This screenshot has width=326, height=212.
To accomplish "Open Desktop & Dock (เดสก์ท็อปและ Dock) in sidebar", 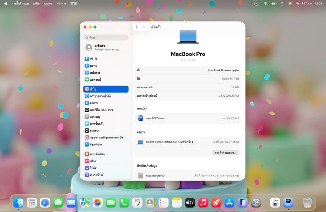I will pyautogui.click(x=106, y=110).
